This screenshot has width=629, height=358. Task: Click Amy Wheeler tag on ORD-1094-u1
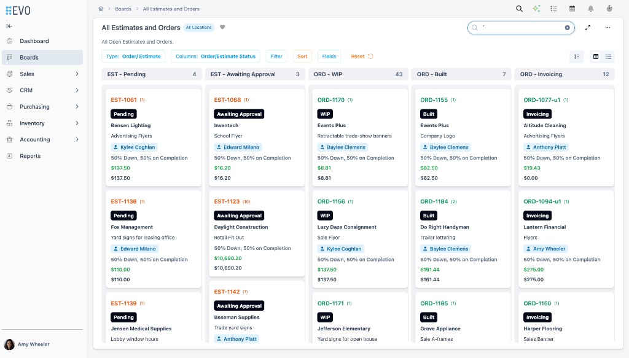coord(545,249)
